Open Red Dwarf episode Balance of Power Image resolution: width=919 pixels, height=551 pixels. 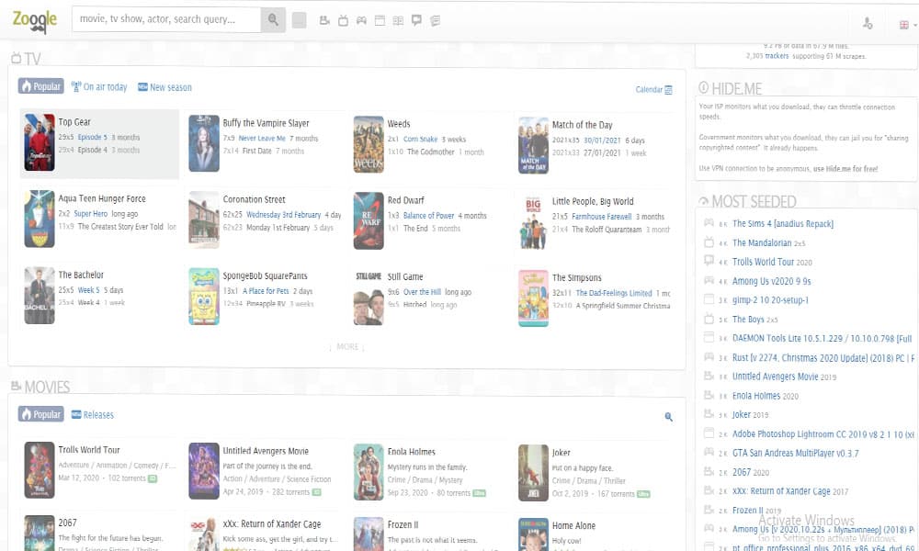(428, 216)
